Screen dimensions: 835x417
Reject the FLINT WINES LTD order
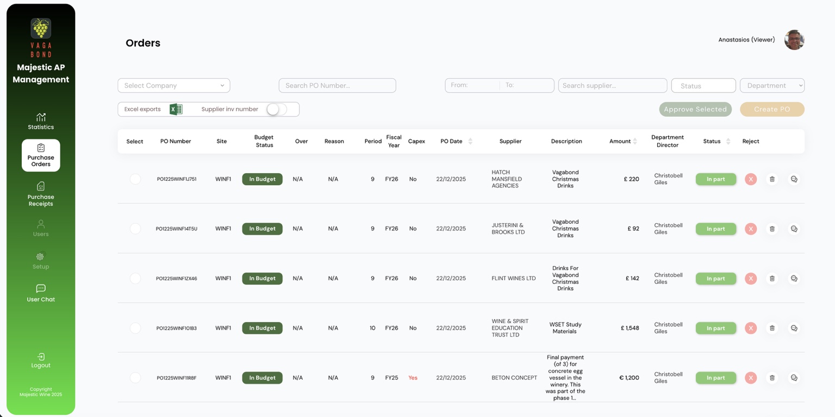[x=751, y=279]
